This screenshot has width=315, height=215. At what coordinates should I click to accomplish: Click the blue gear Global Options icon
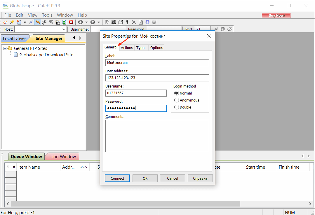click(147, 22)
